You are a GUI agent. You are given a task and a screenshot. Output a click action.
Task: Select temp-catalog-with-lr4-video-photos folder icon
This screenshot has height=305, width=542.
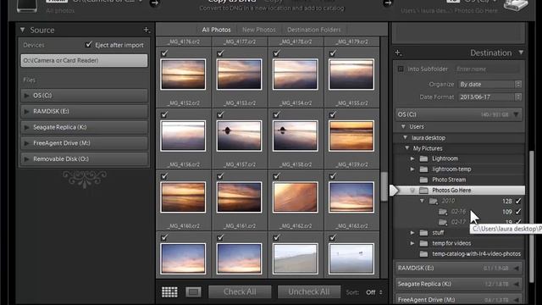(x=423, y=254)
